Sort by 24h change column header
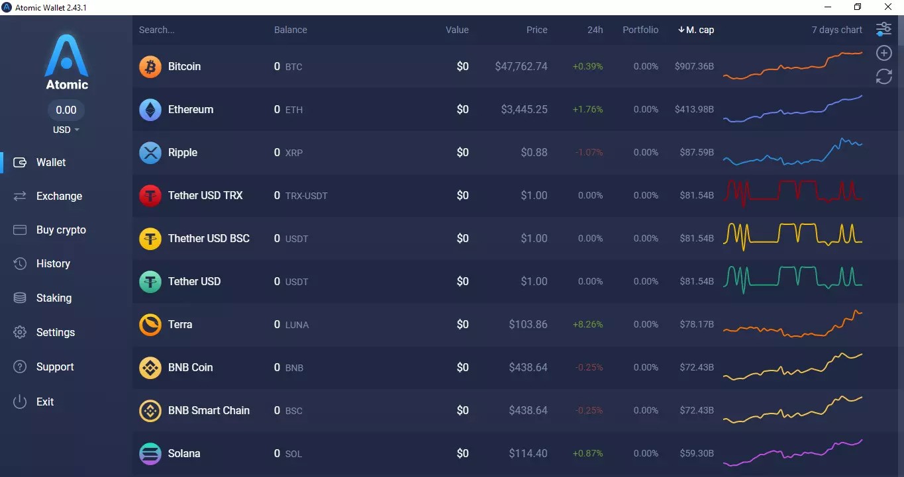This screenshot has height=477, width=904. point(595,30)
